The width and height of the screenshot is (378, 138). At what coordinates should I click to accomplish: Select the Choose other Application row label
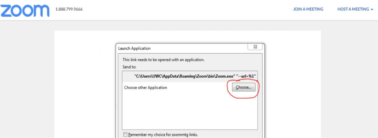(x=146, y=87)
